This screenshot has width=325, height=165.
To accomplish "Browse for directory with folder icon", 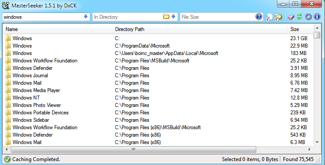I will (x=166, y=17).
